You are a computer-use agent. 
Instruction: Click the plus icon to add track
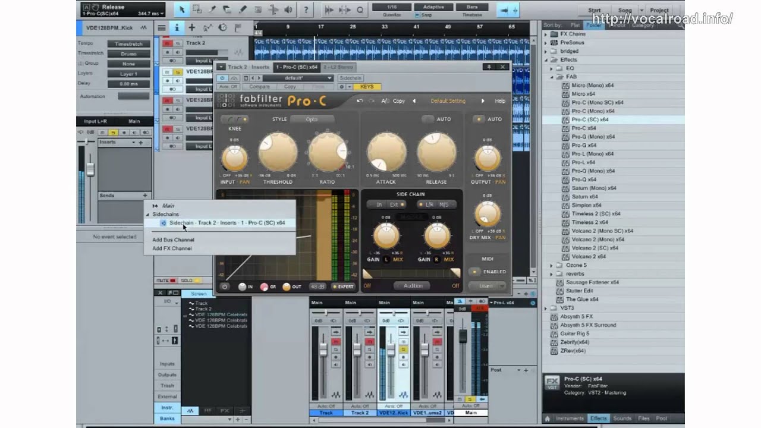tap(191, 27)
